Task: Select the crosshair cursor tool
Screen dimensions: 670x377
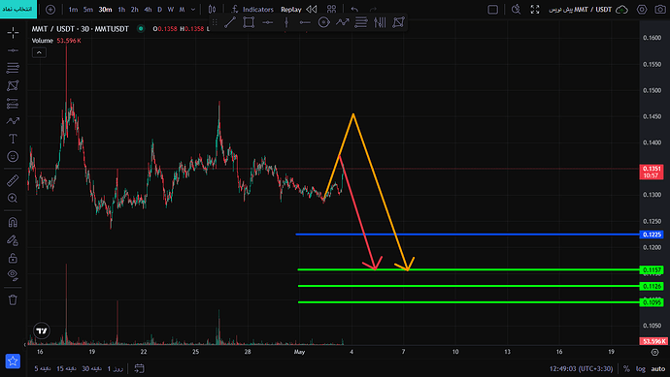Action: [x=13, y=32]
